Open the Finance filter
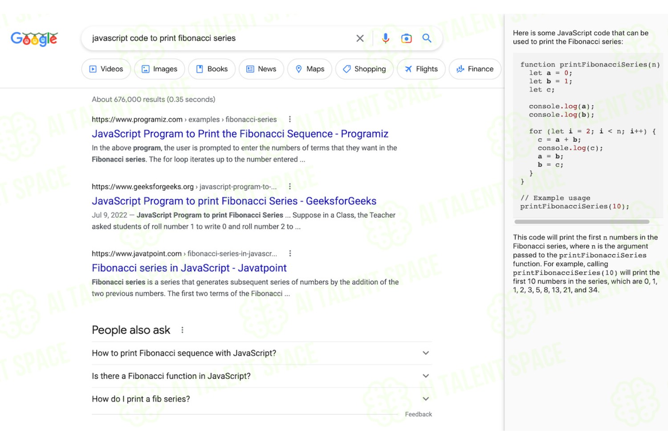 [475, 69]
